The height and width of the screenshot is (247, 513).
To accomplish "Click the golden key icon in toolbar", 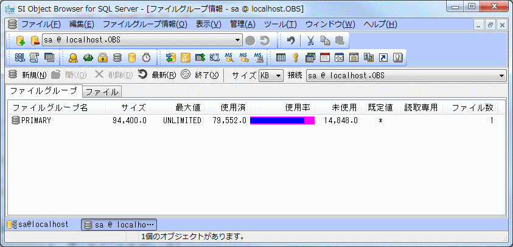I will pyautogui.click(x=295, y=58).
